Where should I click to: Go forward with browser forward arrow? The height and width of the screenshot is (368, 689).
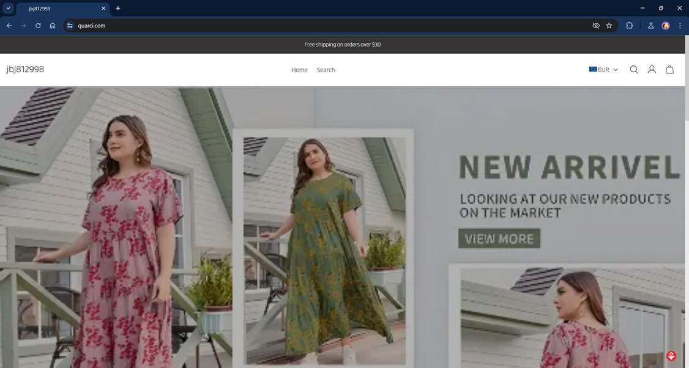click(x=23, y=26)
